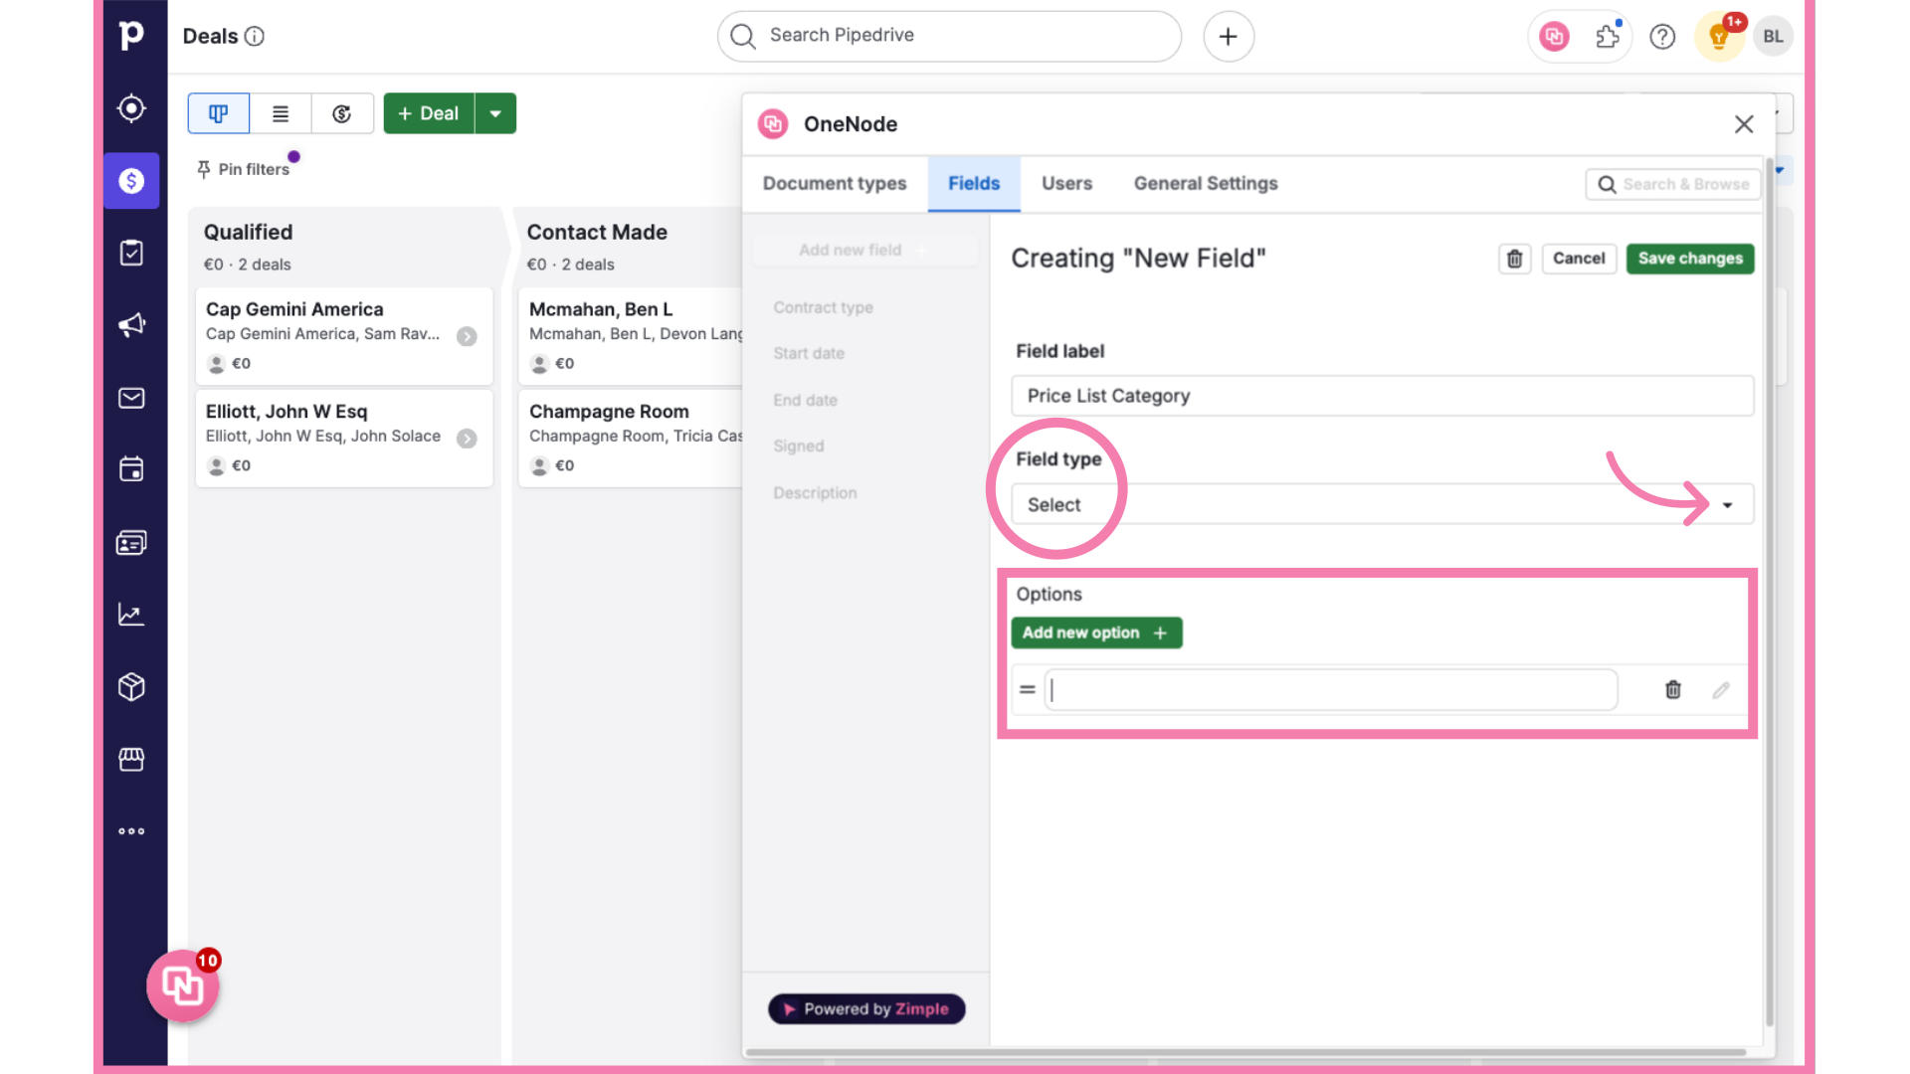Image resolution: width=1910 pixels, height=1074 pixels.
Task: Open arrow on Elliott, John W Esq deal
Action: [467, 439]
